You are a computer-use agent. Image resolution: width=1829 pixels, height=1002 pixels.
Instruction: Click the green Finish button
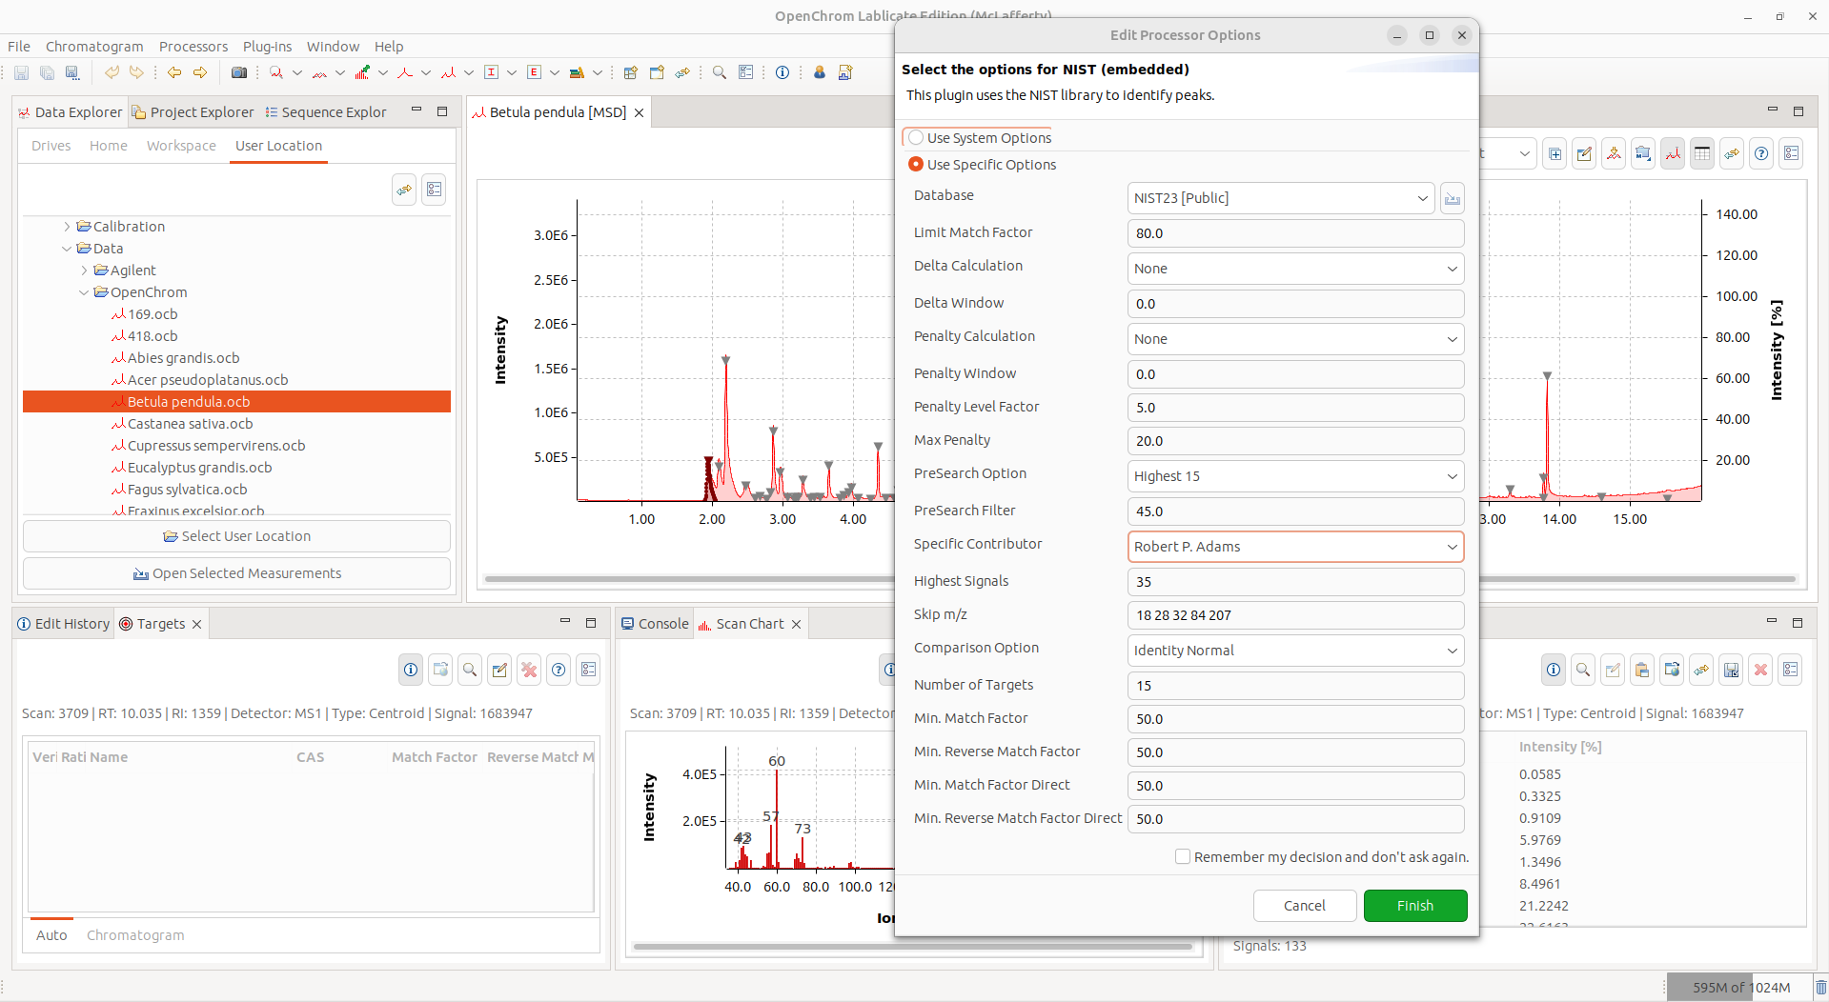coord(1414,906)
